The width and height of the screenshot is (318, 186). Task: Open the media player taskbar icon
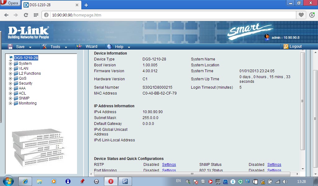54,181
